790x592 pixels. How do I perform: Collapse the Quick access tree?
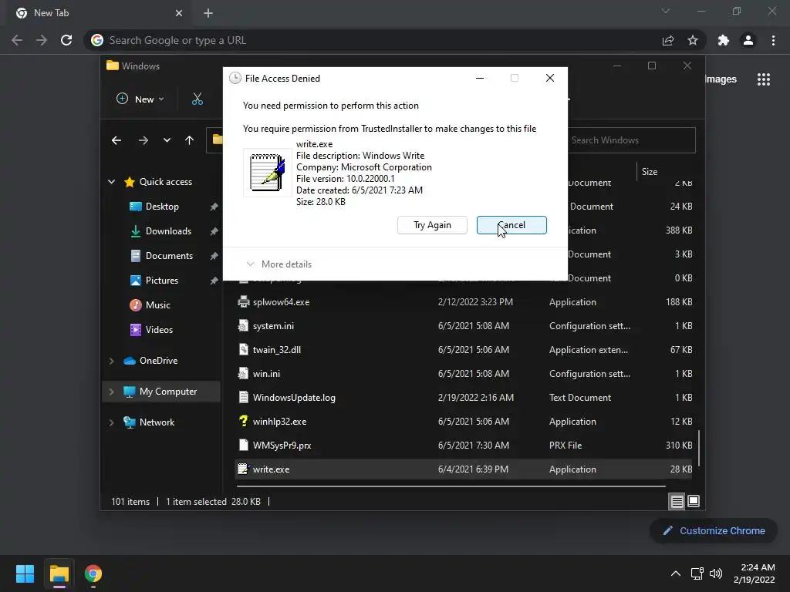111,182
